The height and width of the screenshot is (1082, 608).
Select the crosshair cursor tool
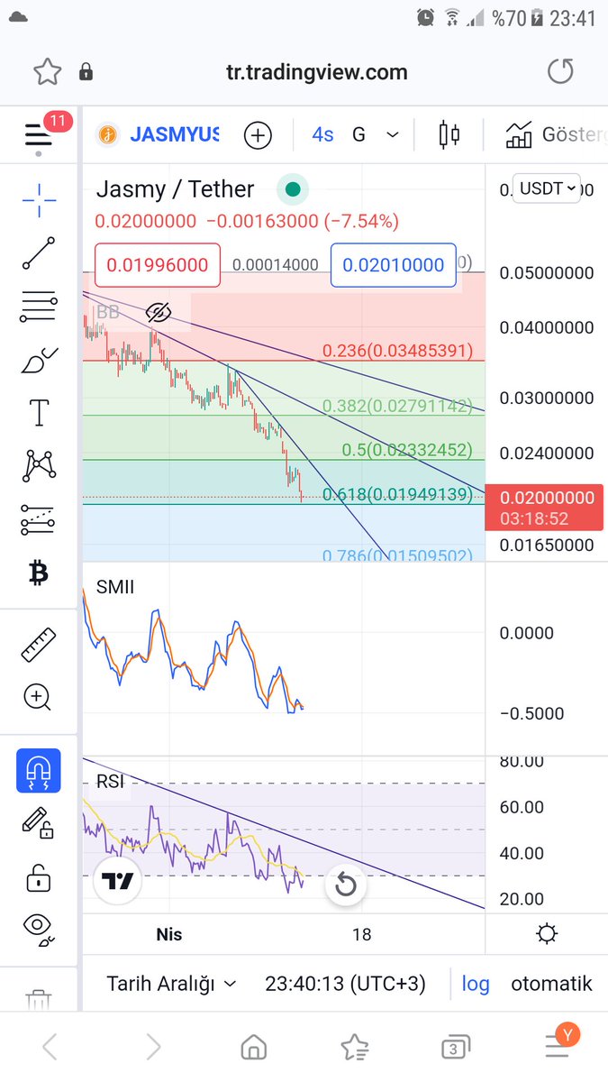tap(39, 199)
